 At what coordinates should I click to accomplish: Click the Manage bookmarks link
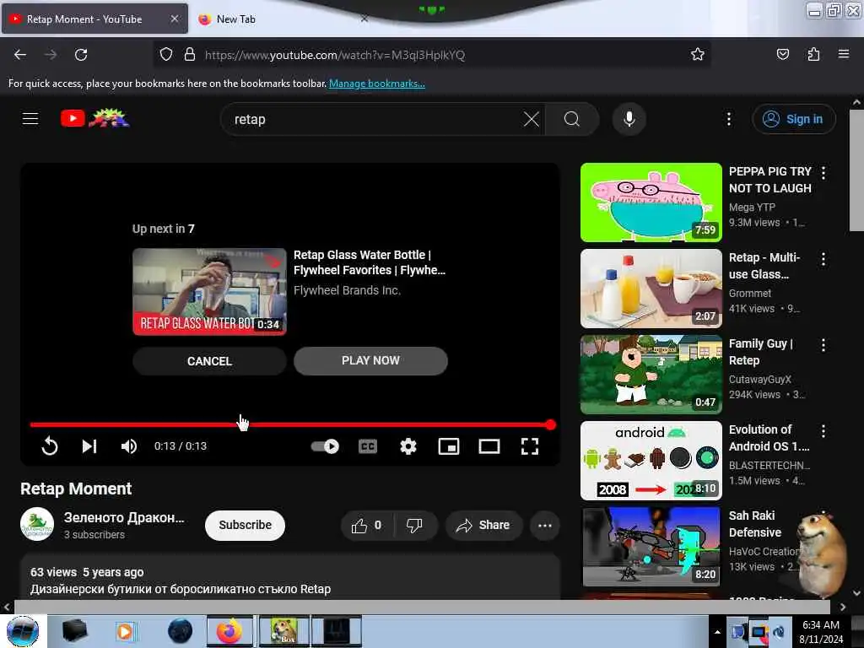[377, 84]
